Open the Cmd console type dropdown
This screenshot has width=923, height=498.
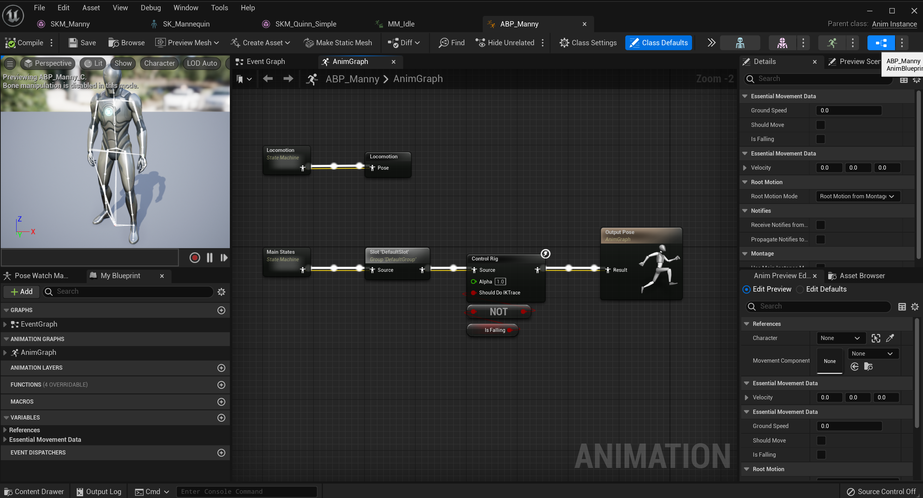tap(152, 492)
